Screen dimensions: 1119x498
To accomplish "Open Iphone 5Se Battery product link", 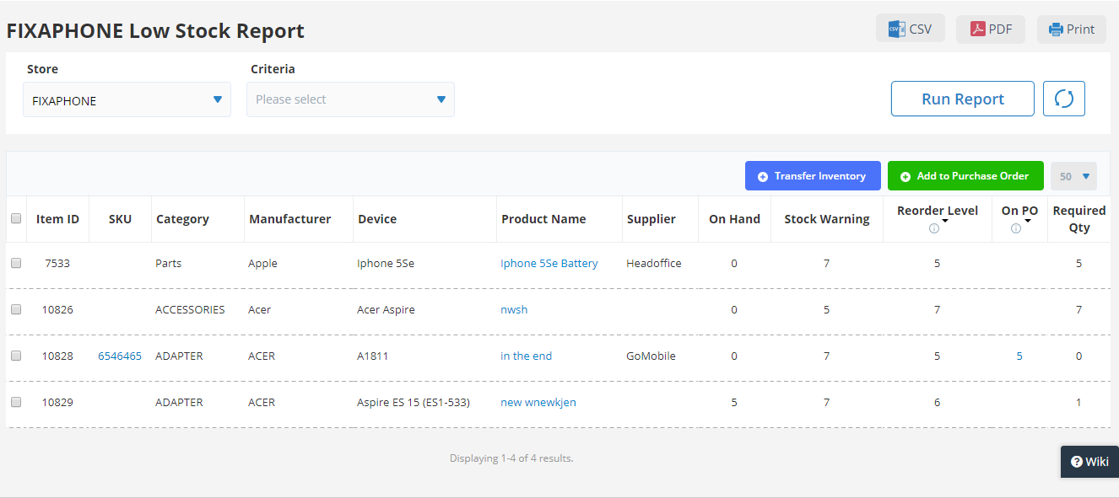I will point(549,264).
